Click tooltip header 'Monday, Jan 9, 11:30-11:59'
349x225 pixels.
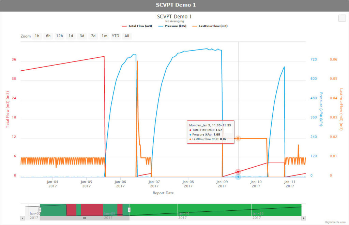click(210, 125)
